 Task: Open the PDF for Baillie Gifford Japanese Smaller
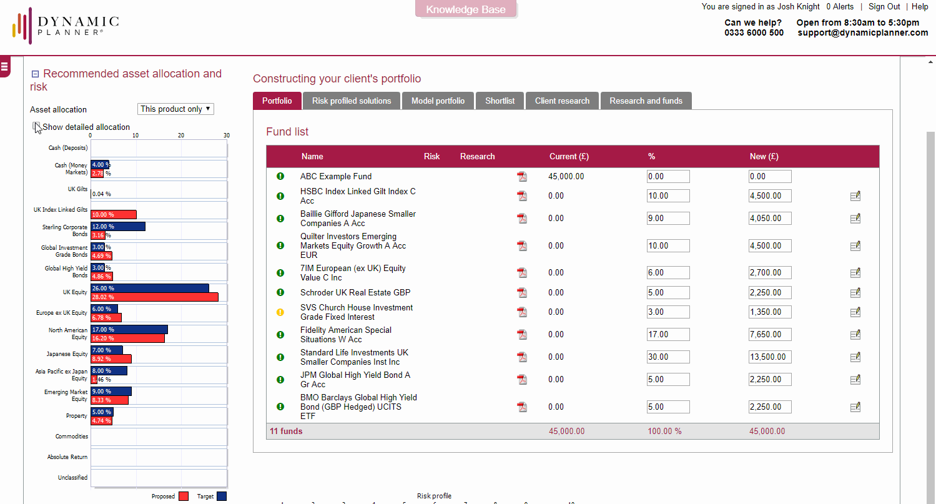(x=522, y=219)
